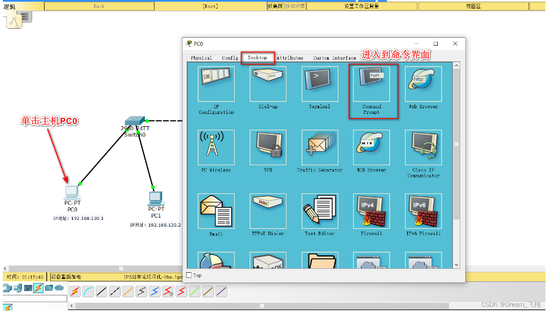This screenshot has width=555, height=314.
Task: Click left arrow of the cable list scrollbar
Action: tap(72, 306)
